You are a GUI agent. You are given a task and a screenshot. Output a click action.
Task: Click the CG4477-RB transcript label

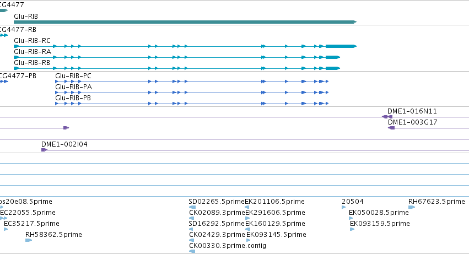pos(18,30)
